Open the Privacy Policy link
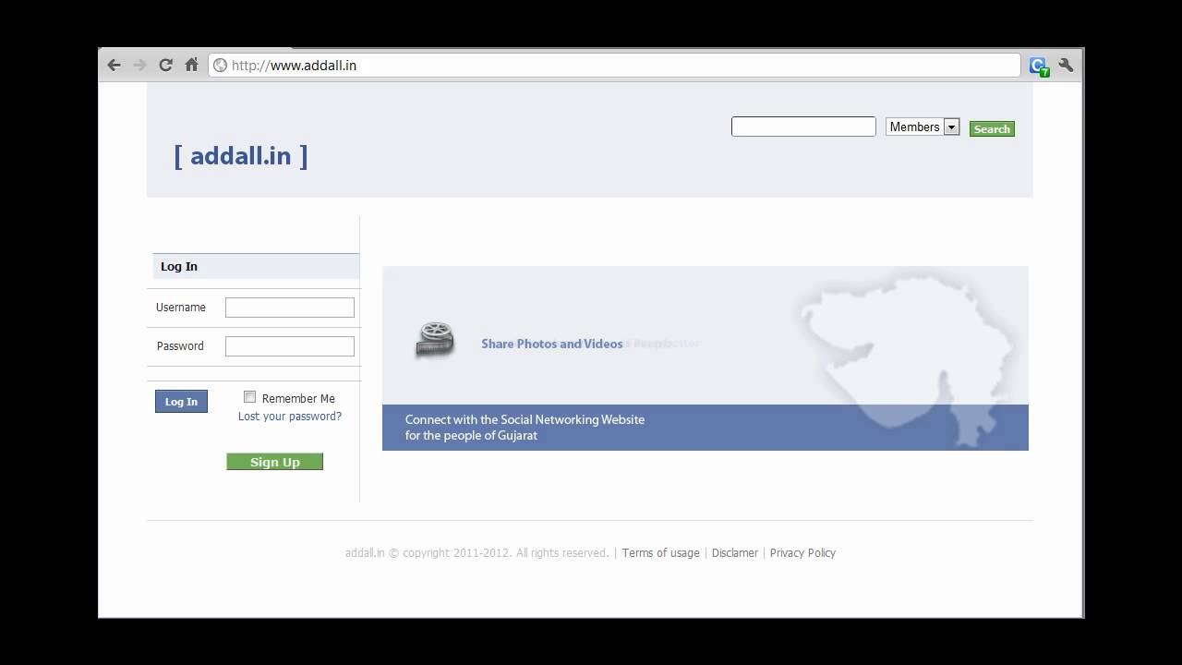 tap(802, 553)
